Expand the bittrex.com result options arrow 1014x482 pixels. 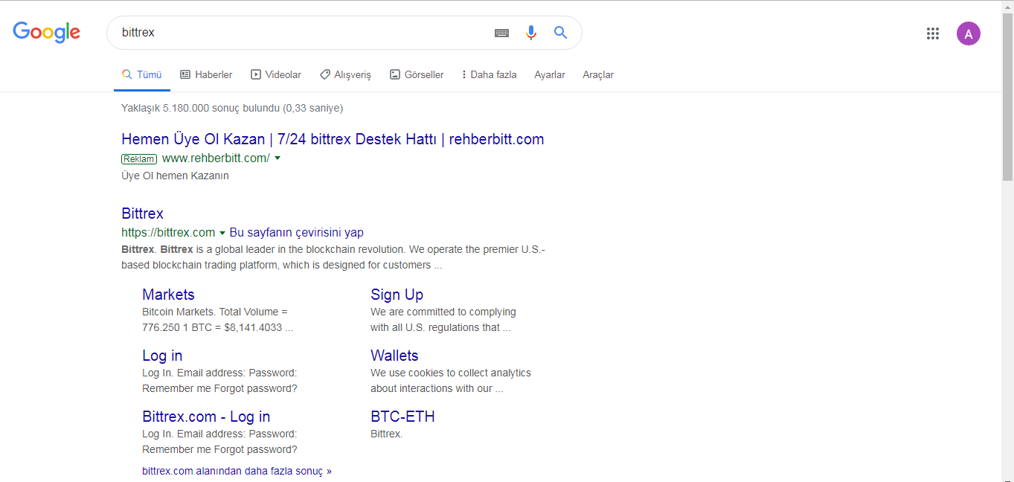point(222,233)
